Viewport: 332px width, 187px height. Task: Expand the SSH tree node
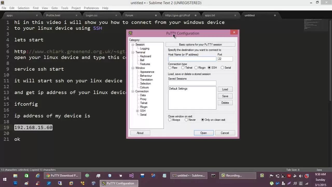(x=137, y=111)
